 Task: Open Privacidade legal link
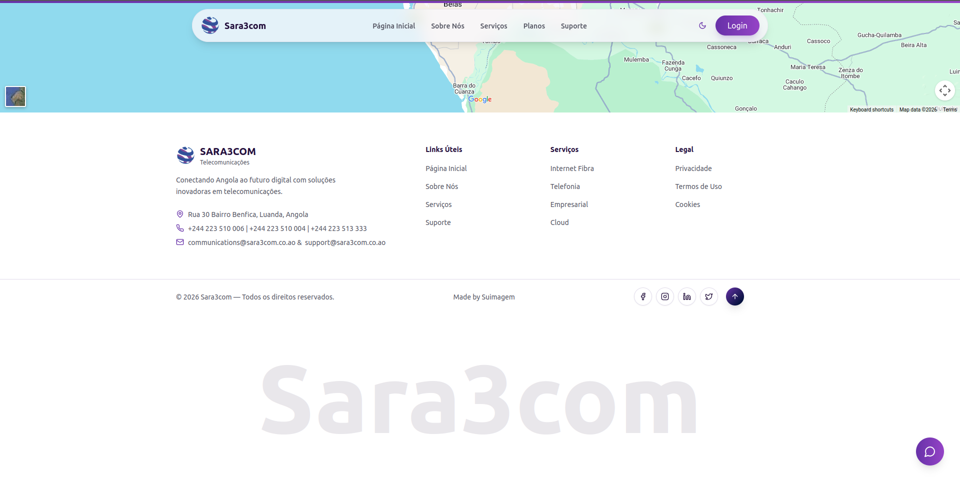pos(693,168)
